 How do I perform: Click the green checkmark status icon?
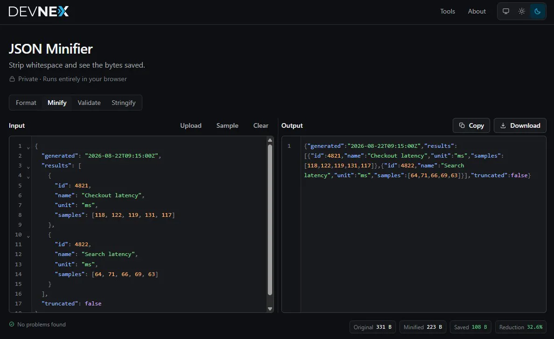(12, 324)
